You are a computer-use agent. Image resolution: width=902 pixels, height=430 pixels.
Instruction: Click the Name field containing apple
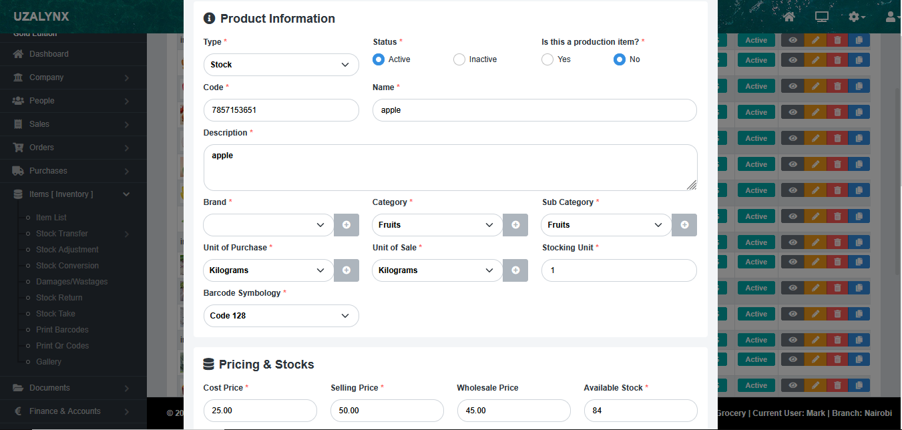[x=534, y=110]
